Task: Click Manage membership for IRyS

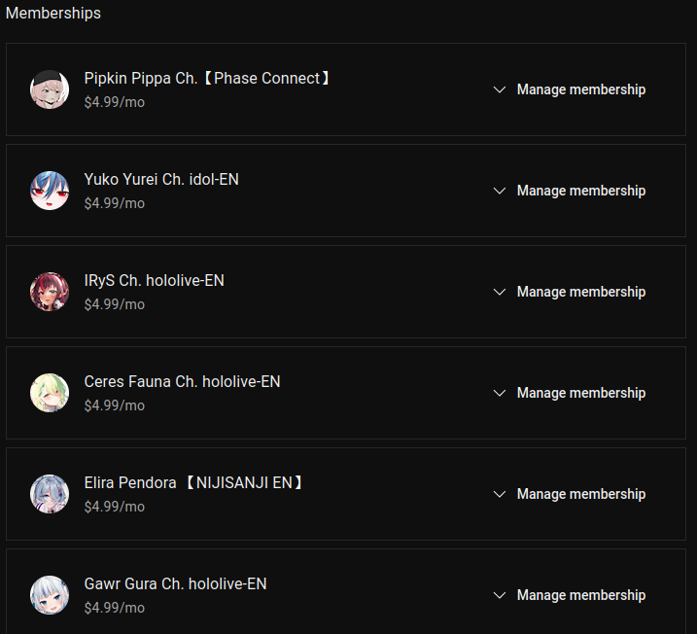Action: [x=581, y=292]
